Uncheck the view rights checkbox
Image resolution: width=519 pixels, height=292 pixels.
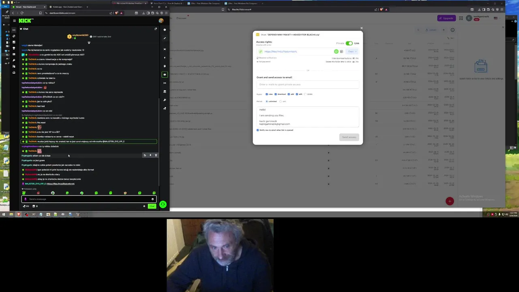coord(267,94)
